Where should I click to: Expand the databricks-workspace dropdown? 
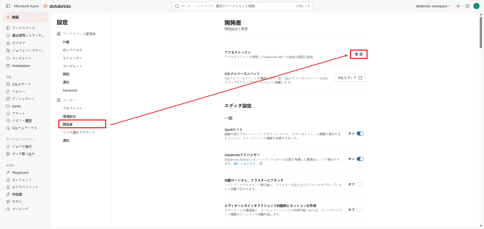click(x=433, y=6)
